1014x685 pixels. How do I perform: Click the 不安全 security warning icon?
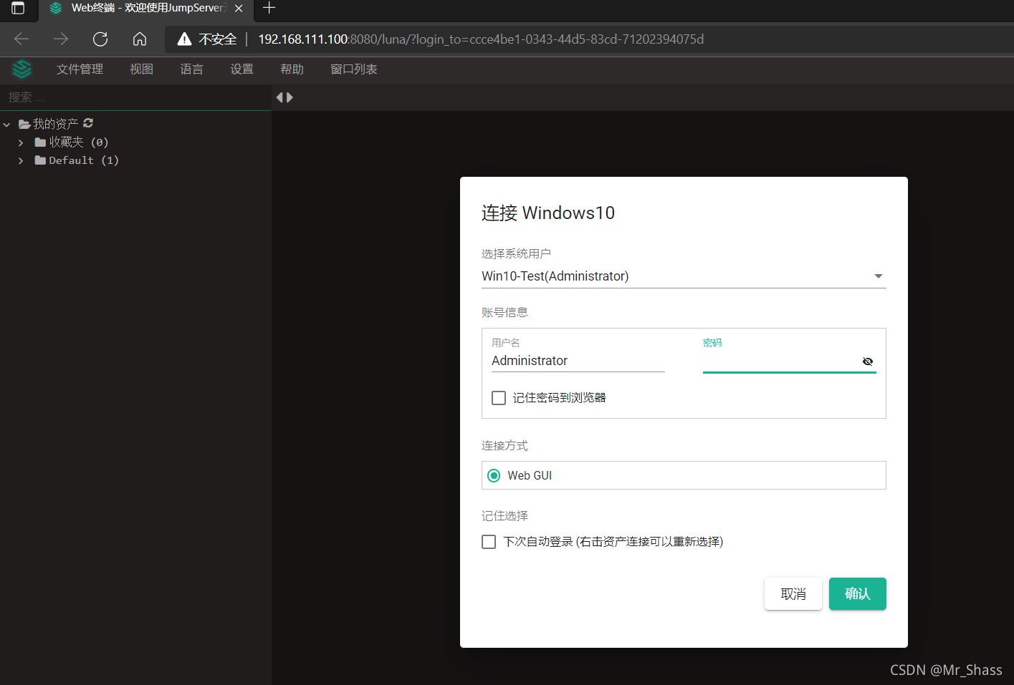(x=185, y=39)
